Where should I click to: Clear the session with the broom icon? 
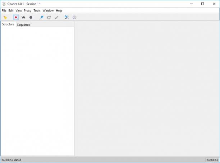pyautogui.click(x=5, y=18)
